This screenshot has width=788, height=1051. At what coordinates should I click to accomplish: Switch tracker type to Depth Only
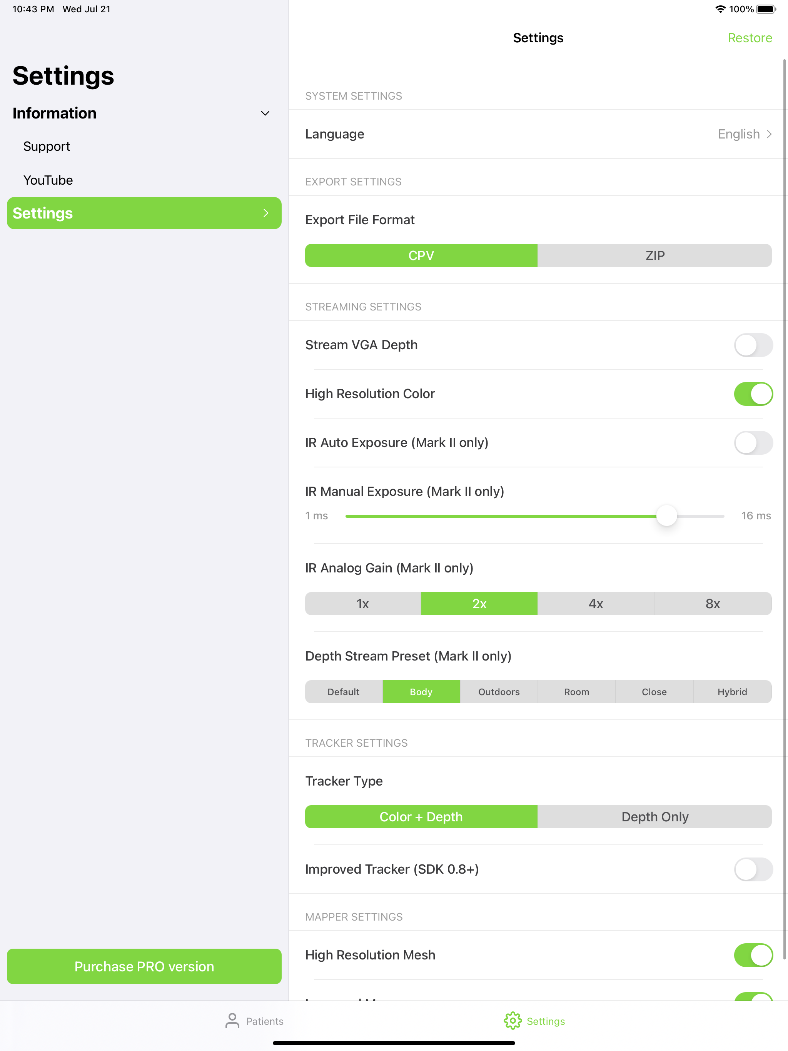[x=654, y=817]
